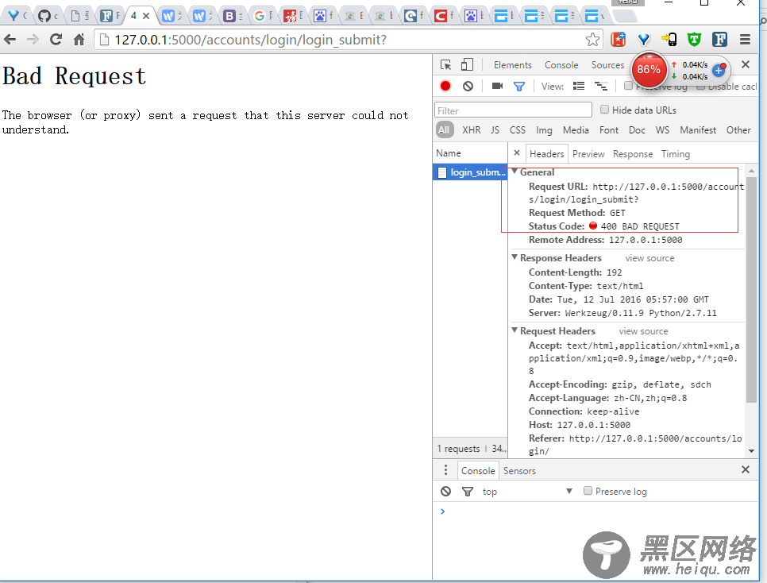Switch to the GitHub browser tab
The image size is (767, 583).
tap(44, 16)
